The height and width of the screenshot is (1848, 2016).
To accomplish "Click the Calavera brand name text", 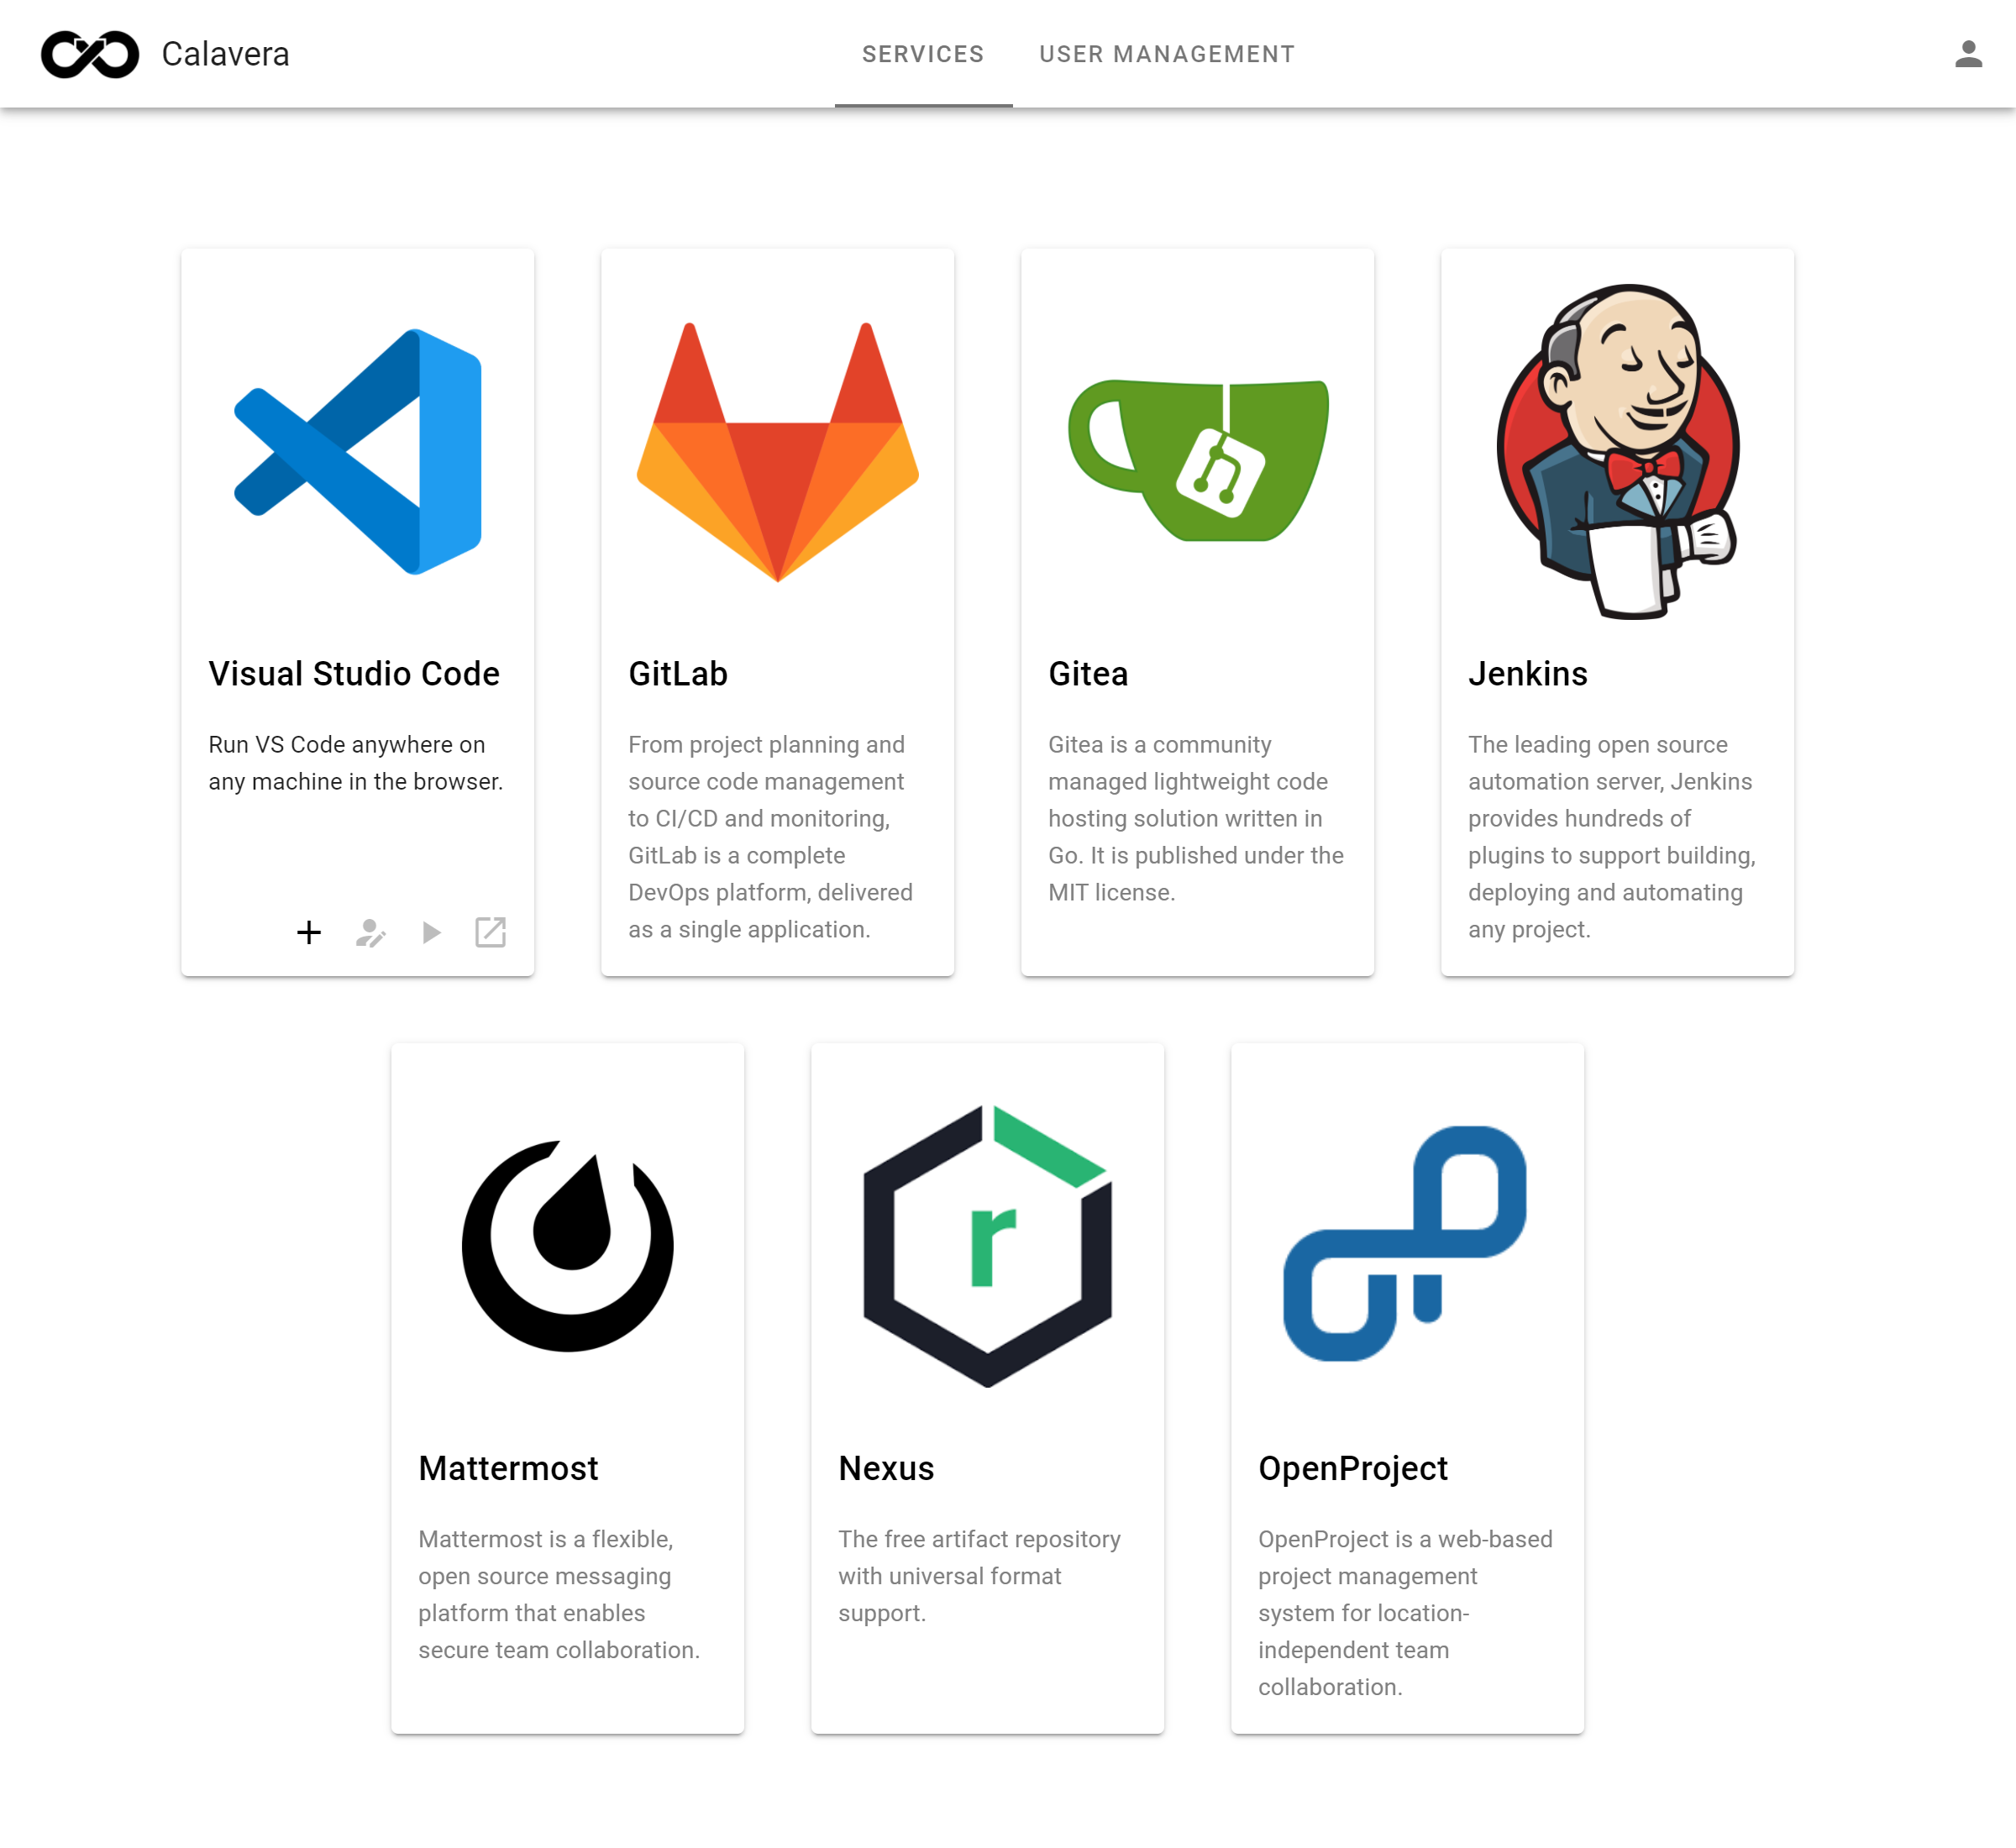I will point(225,54).
